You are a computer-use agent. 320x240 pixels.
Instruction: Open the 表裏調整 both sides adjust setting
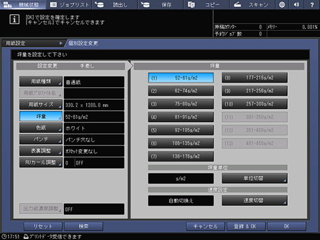(41, 151)
